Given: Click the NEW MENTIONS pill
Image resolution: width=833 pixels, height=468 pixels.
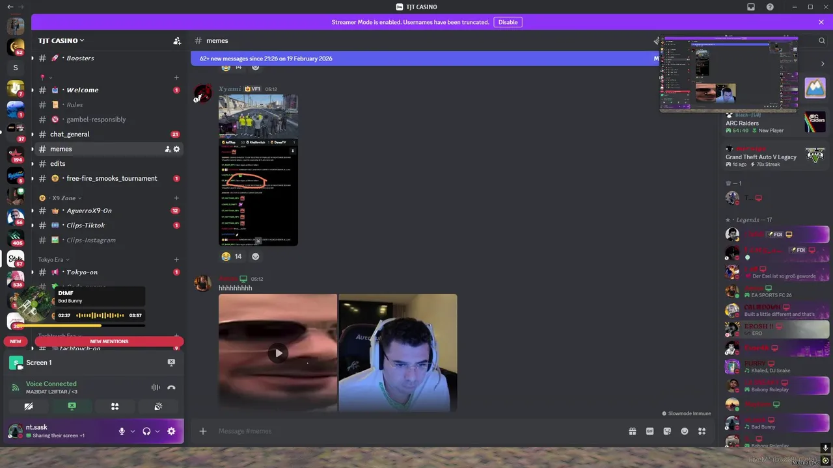Looking at the screenshot, I should 109,341.
